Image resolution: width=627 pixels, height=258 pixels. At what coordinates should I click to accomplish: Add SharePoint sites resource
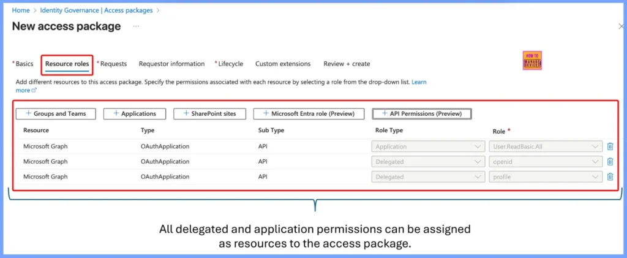click(209, 113)
